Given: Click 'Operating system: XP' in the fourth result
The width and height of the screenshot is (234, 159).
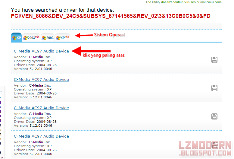Looking at the screenshot, I should pos(33,146).
